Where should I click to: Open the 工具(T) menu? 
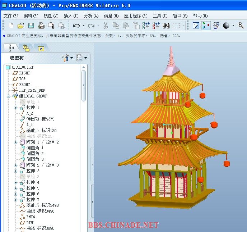tap(160, 16)
